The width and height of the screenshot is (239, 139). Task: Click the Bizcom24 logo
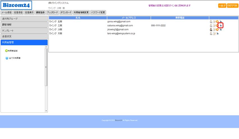[x=16, y=5]
